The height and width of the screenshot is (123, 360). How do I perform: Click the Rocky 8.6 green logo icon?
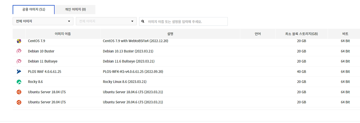pyautogui.click(x=19, y=82)
